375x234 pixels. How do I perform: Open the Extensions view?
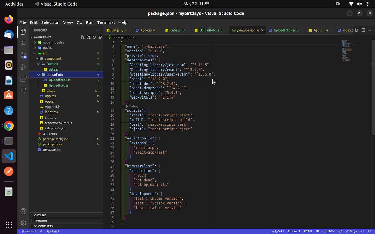click(23, 79)
